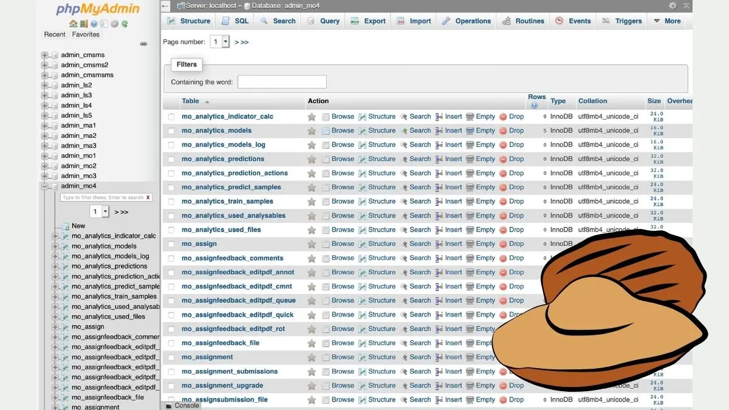
Task: Collapse the top panel arrow icon
Action: pos(686,5)
